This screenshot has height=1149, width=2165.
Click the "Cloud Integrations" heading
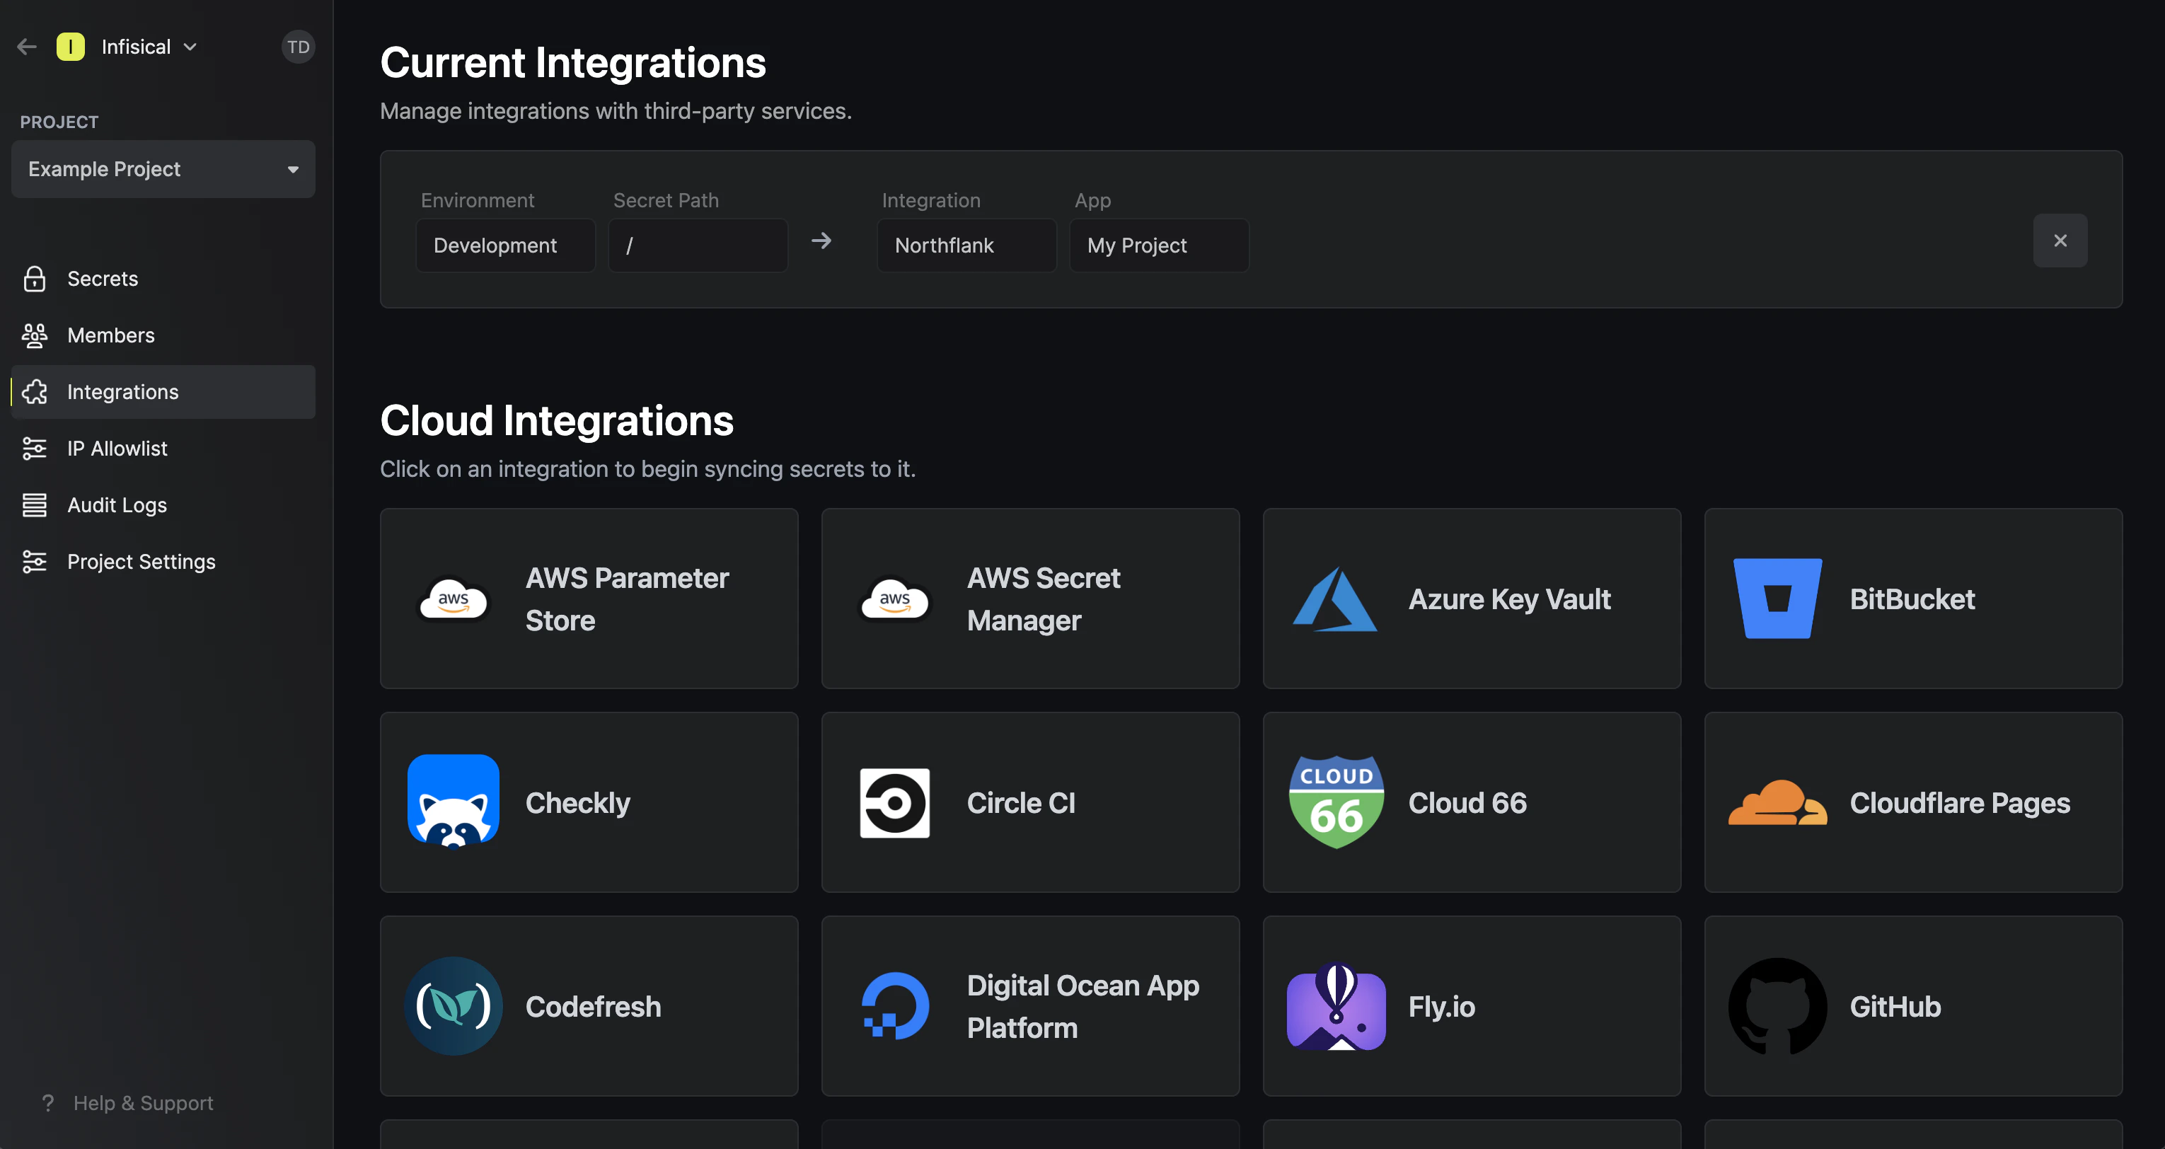(x=556, y=420)
